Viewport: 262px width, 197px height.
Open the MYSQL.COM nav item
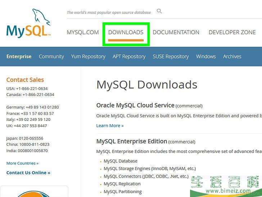[x=83, y=32]
